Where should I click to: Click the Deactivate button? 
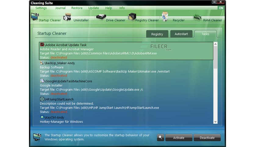[x=207, y=138]
